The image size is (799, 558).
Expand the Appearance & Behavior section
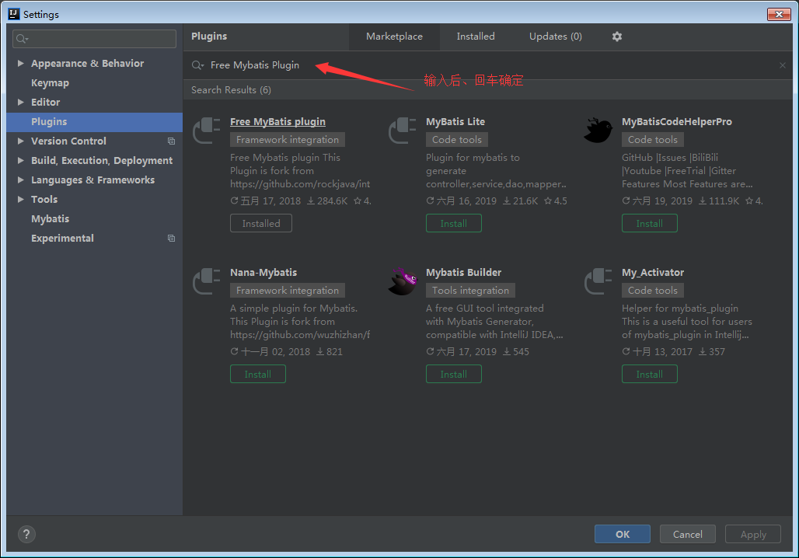(20, 63)
